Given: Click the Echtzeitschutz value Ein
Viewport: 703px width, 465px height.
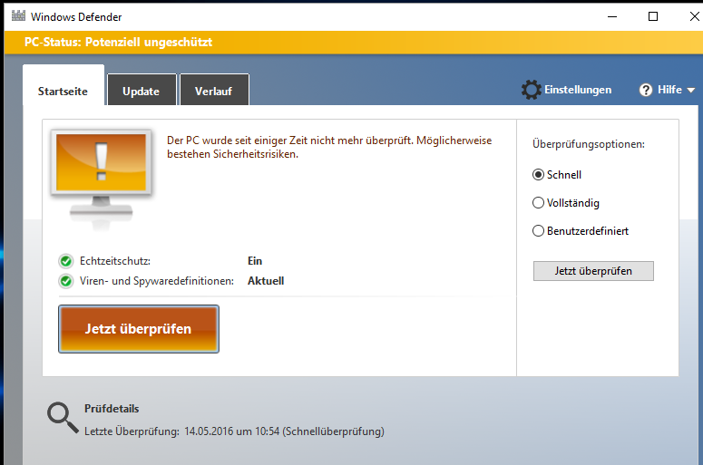Looking at the screenshot, I should [255, 261].
